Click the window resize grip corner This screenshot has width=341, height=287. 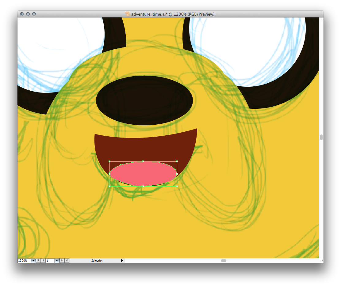321,260
